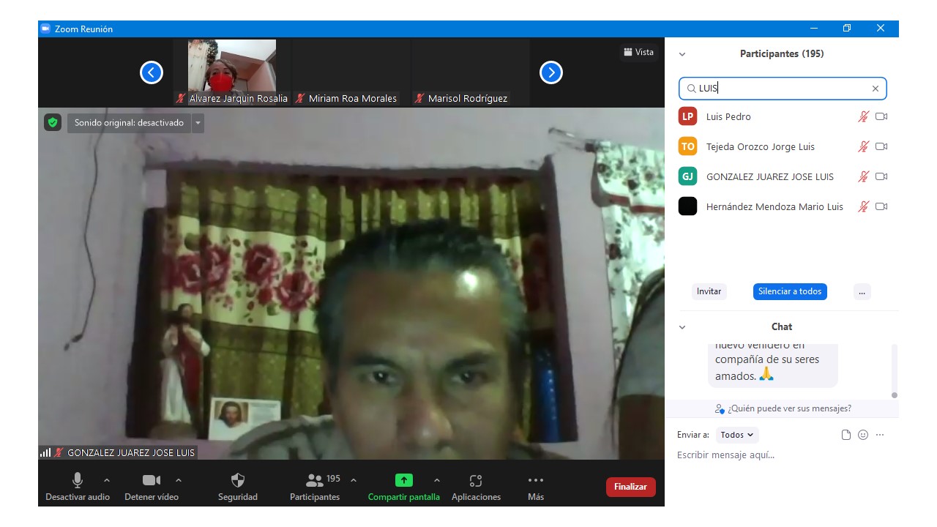Select participant Hernández Mendoza Mario Luis

pos(774,206)
